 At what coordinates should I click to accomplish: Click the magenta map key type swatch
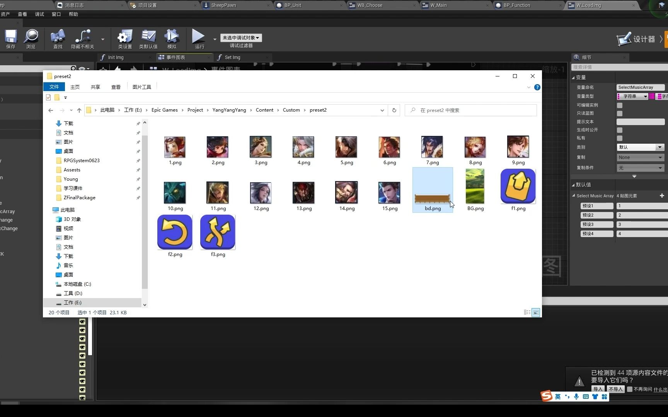point(652,96)
